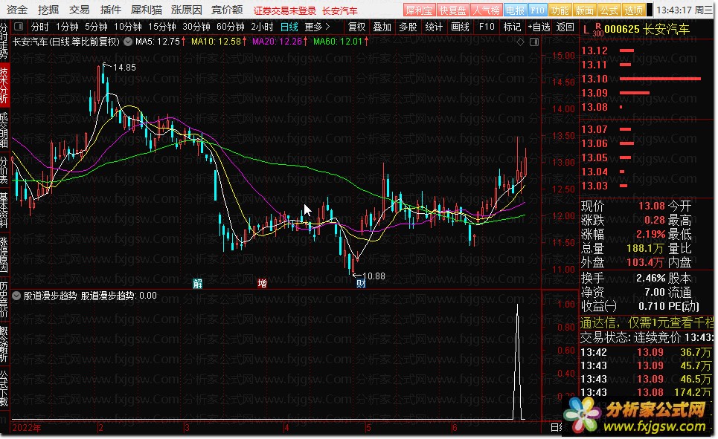Click the 统计 statistics button

pos(434,27)
